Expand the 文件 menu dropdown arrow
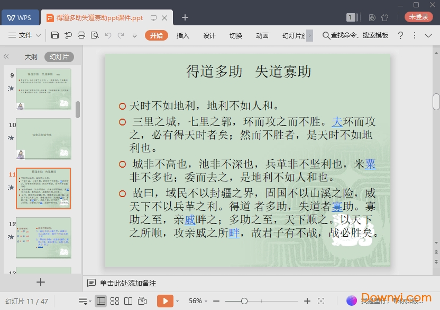 pos(39,35)
